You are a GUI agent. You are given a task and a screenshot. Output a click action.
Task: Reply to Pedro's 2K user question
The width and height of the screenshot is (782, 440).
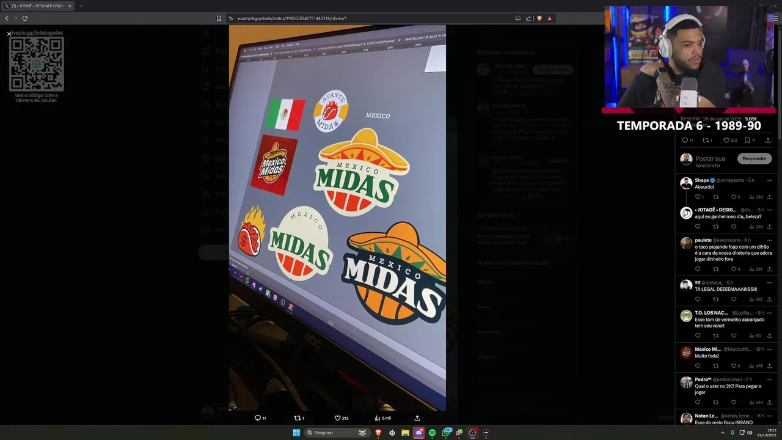[x=698, y=402]
